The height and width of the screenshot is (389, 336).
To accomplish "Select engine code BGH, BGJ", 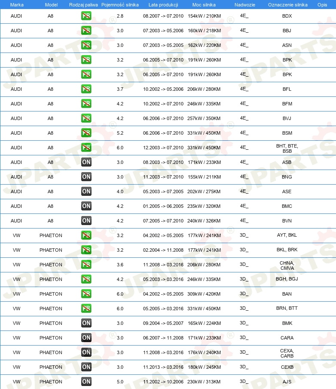I will tap(287, 279).
